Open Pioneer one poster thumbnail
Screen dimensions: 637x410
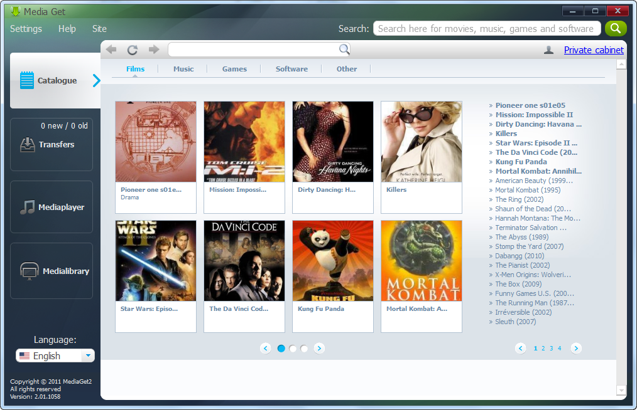coord(156,142)
